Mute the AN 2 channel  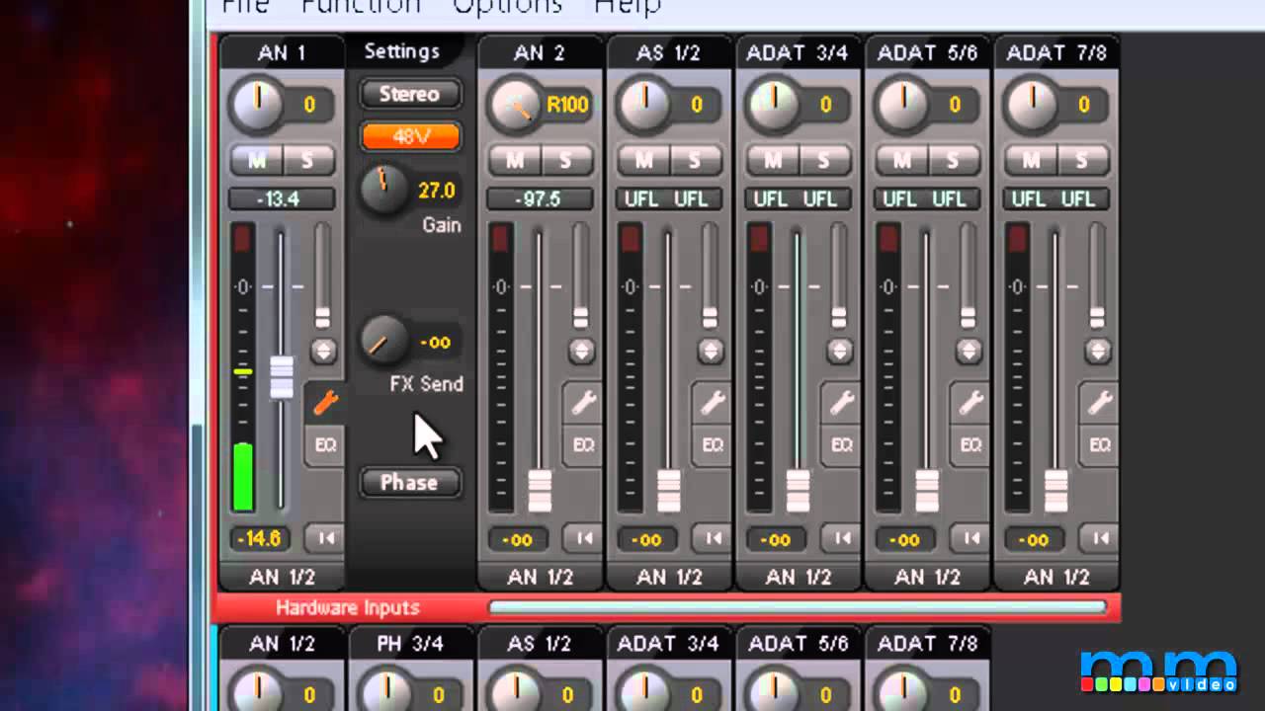tap(515, 160)
